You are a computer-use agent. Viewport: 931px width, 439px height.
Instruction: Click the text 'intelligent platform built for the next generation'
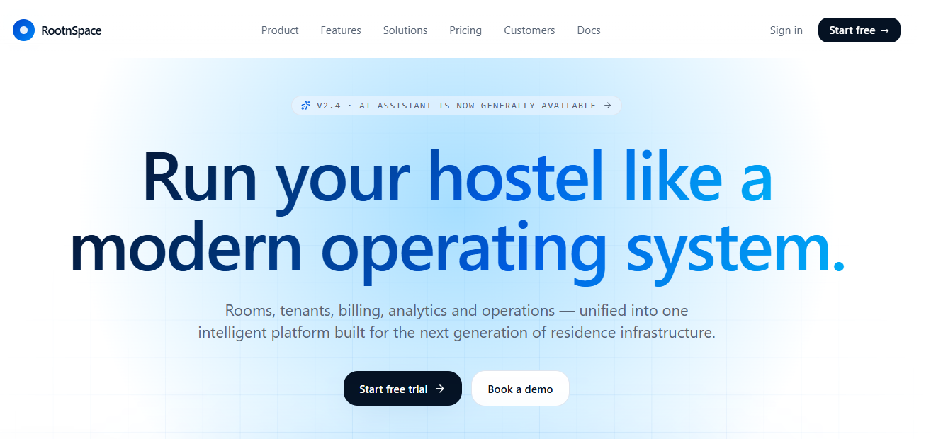click(364, 332)
